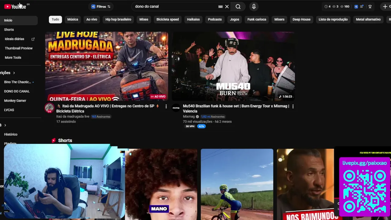This screenshot has height=220, width=391.
Task: Open the Filtros search filter button
Action: 101,6
